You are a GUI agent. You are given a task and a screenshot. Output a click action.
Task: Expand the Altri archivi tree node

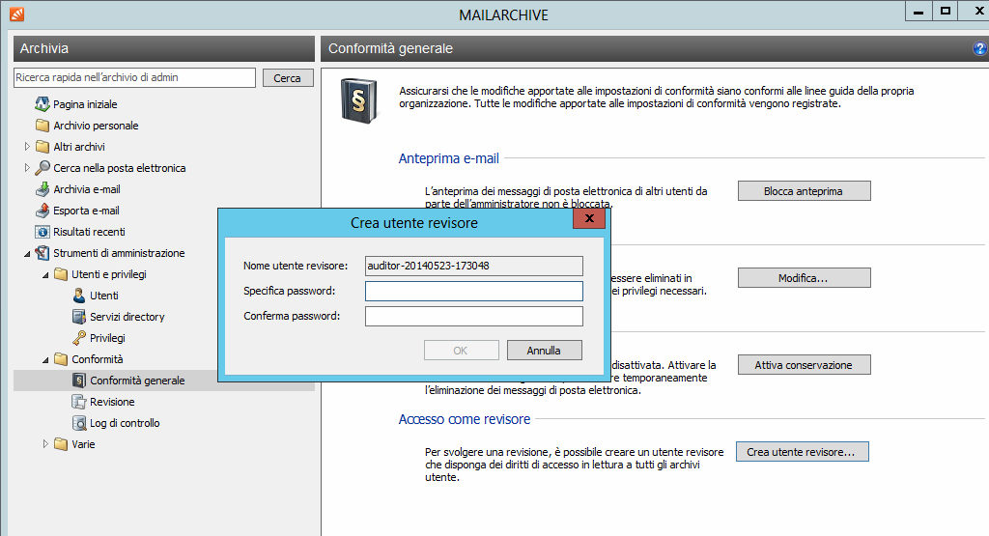pyautogui.click(x=26, y=146)
